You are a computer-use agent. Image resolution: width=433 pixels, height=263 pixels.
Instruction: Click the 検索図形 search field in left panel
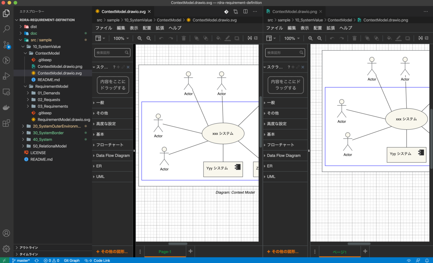click(112, 53)
